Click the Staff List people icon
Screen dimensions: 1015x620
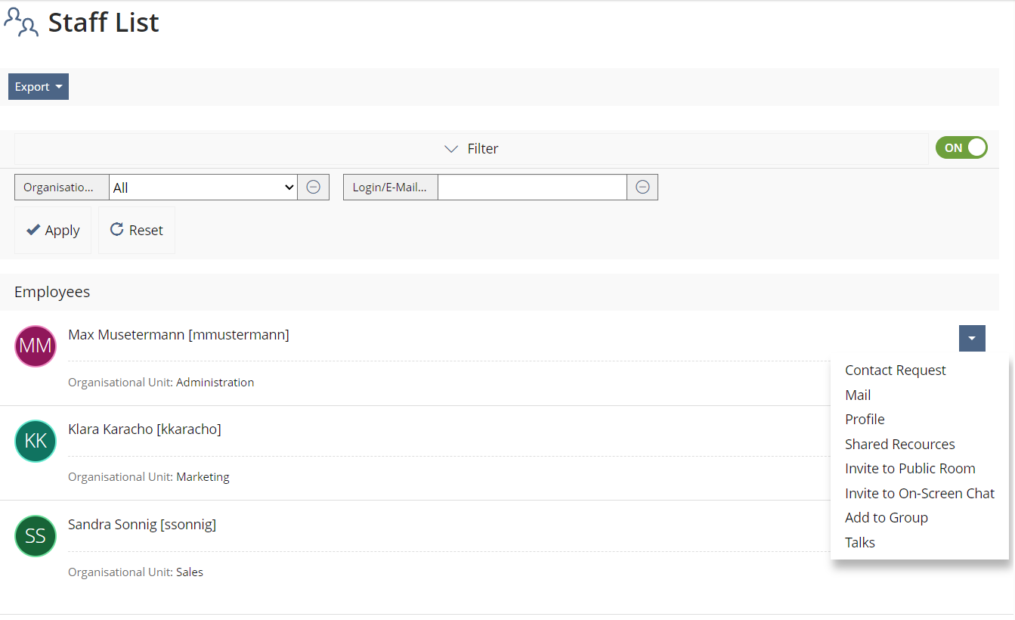21,23
